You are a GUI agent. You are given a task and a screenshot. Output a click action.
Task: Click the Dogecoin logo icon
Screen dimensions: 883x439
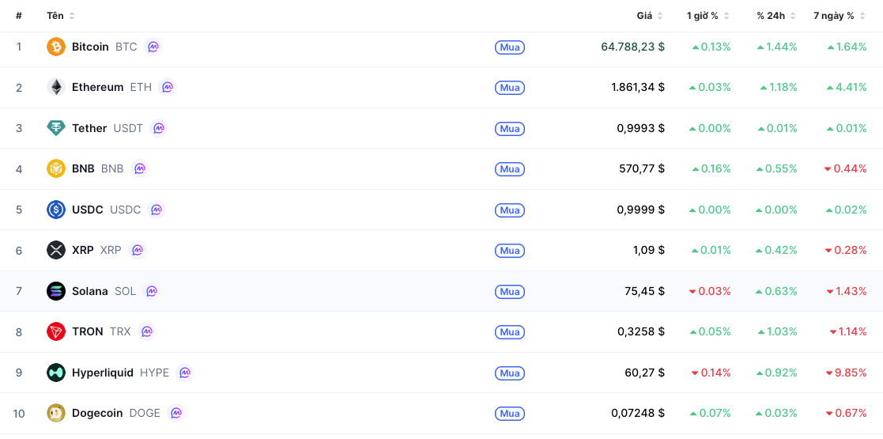56,413
